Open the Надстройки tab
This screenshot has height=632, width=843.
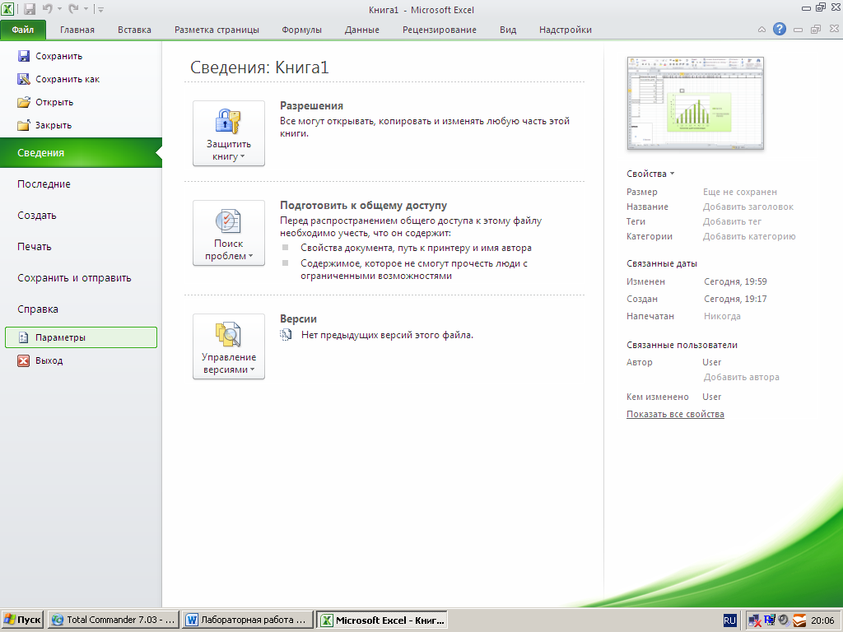[x=565, y=30]
